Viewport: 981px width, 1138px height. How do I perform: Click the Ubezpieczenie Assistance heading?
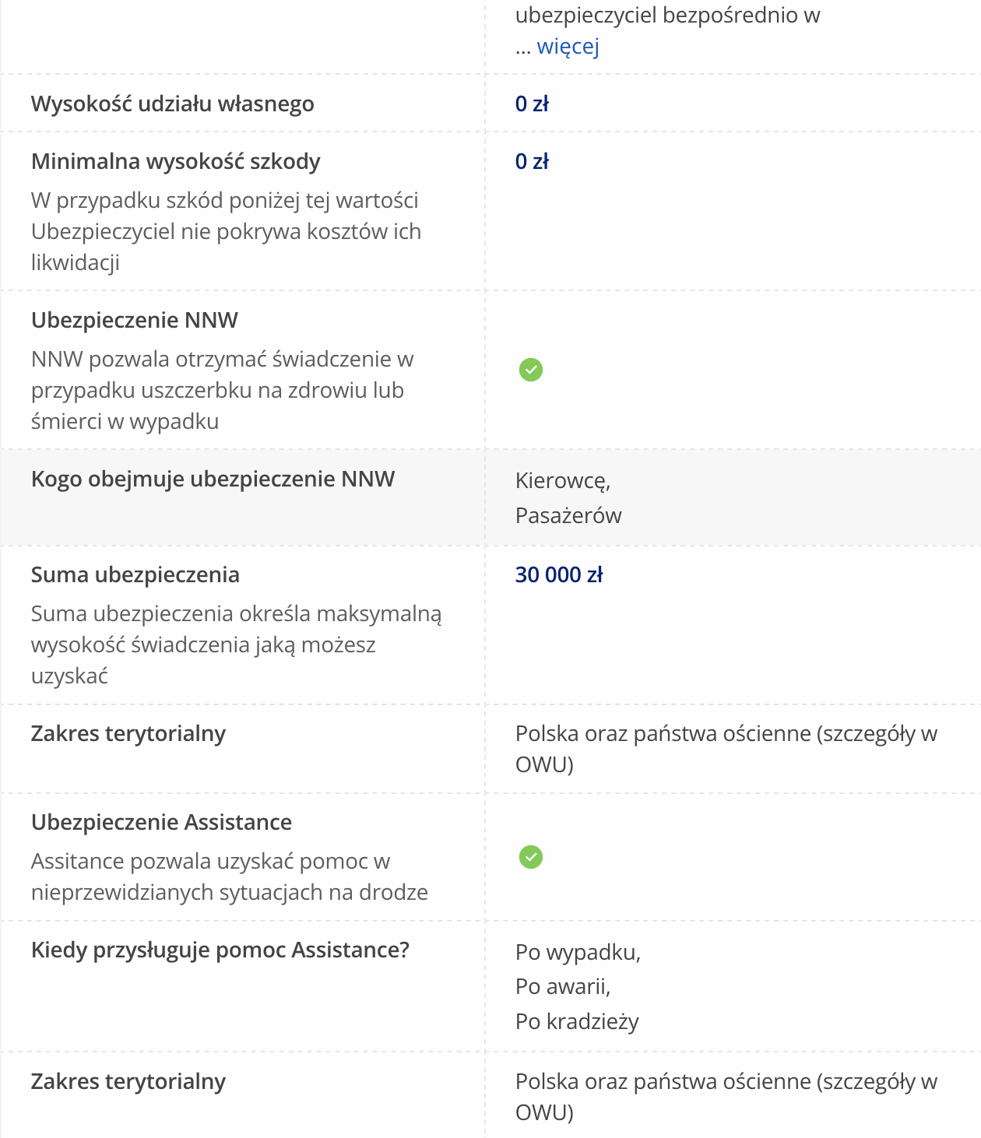pos(161,822)
